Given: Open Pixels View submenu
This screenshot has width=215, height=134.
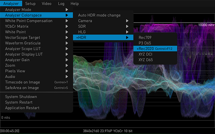Looking at the screenshot, I should pyautogui.click(x=36, y=71).
